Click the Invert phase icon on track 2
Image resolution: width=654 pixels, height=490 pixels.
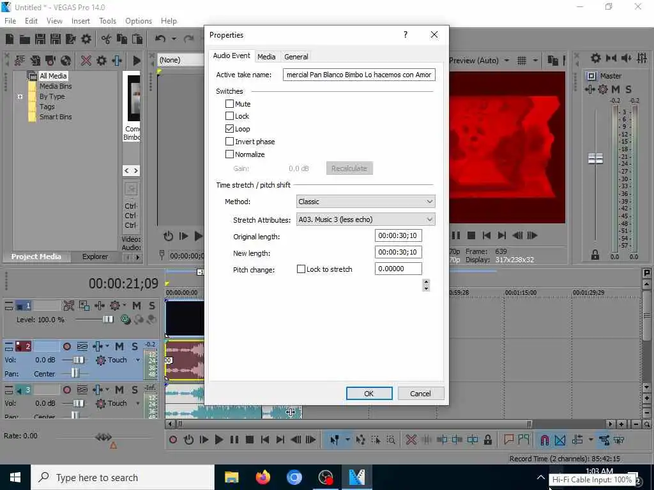coord(82,346)
